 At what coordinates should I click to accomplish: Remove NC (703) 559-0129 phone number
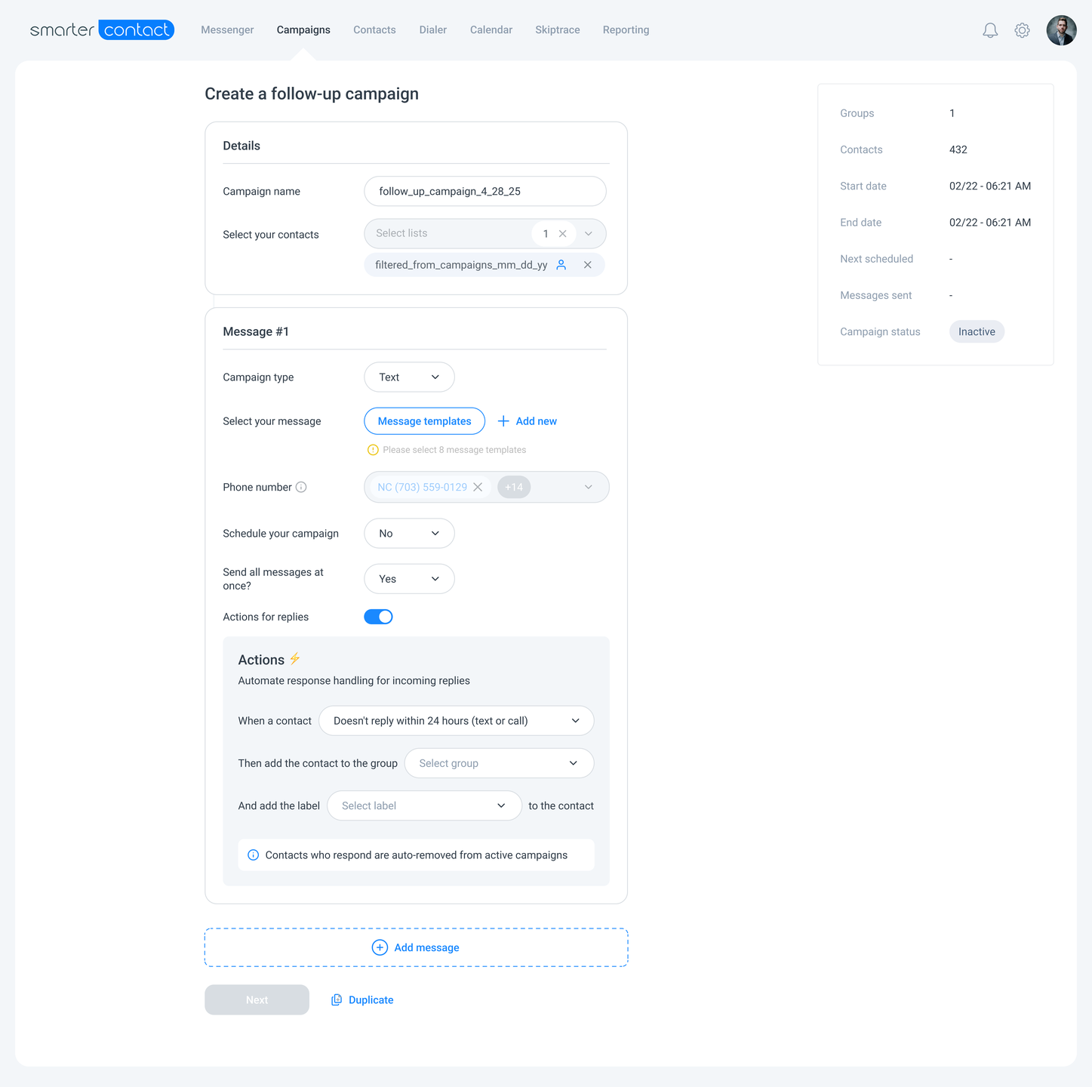(x=478, y=487)
